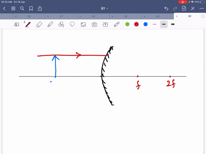Switch to tab 59

tap(125, 16)
